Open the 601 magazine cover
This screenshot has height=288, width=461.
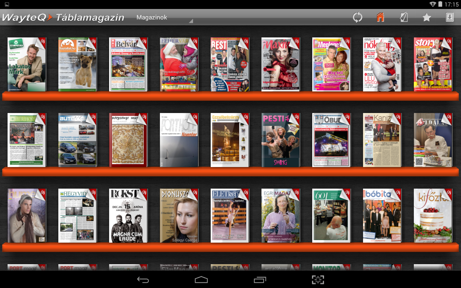(331, 216)
